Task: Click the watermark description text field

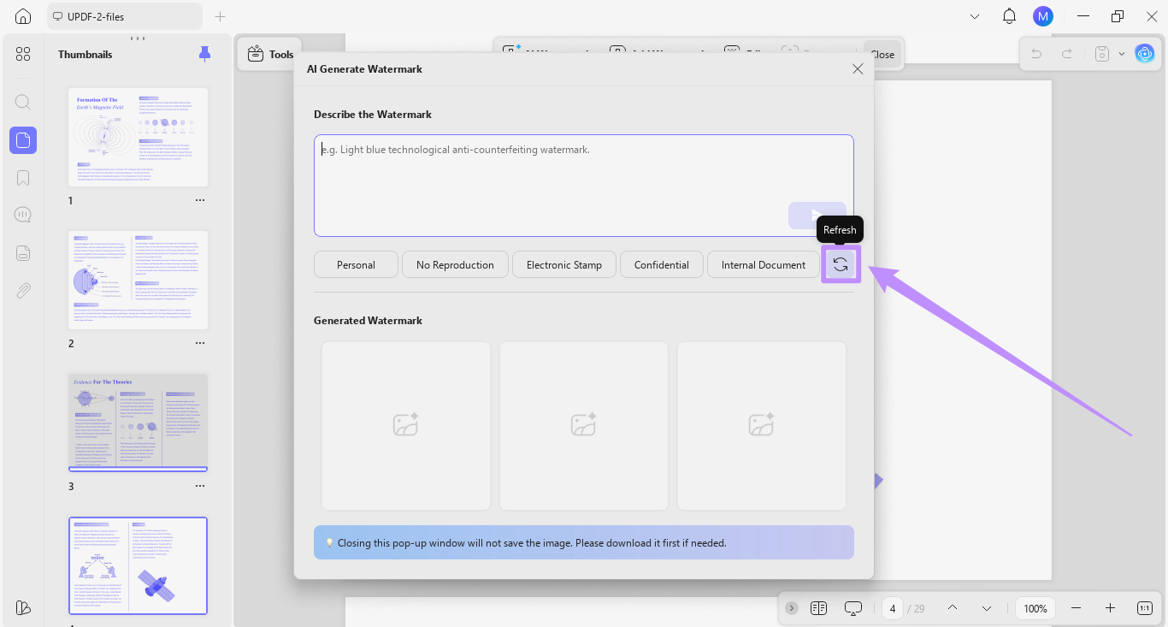Action: [583, 185]
